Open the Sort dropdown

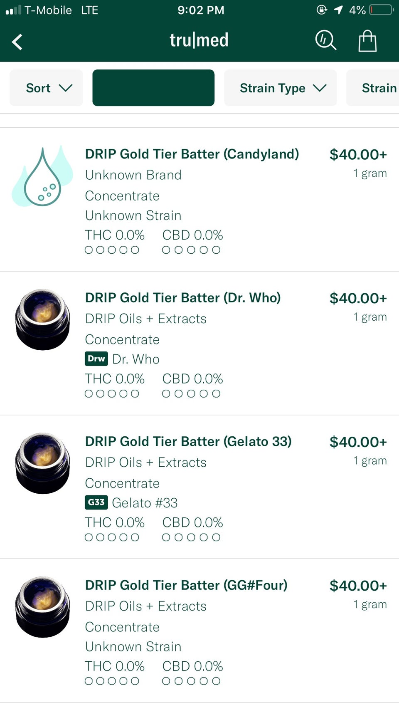46,88
